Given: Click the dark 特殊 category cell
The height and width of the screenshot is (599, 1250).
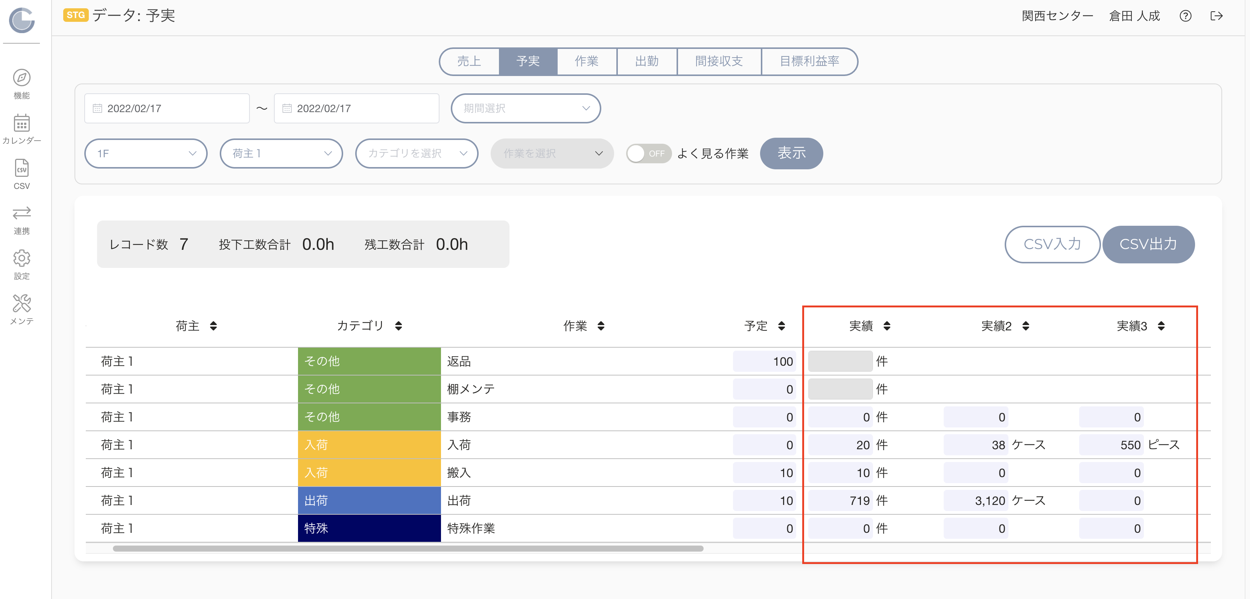Looking at the screenshot, I should 369,528.
